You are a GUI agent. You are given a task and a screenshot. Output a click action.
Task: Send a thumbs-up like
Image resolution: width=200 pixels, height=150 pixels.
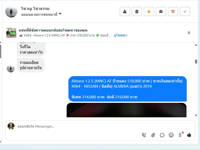[x=189, y=135]
